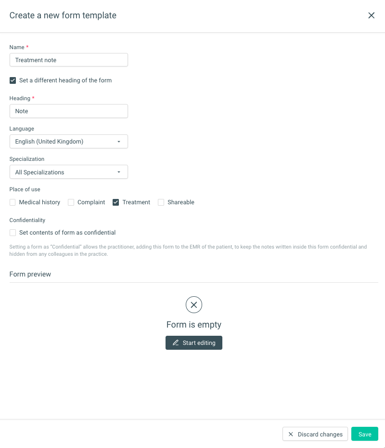Click the Specialization dropdown arrow
385x448 pixels.
coord(119,172)
